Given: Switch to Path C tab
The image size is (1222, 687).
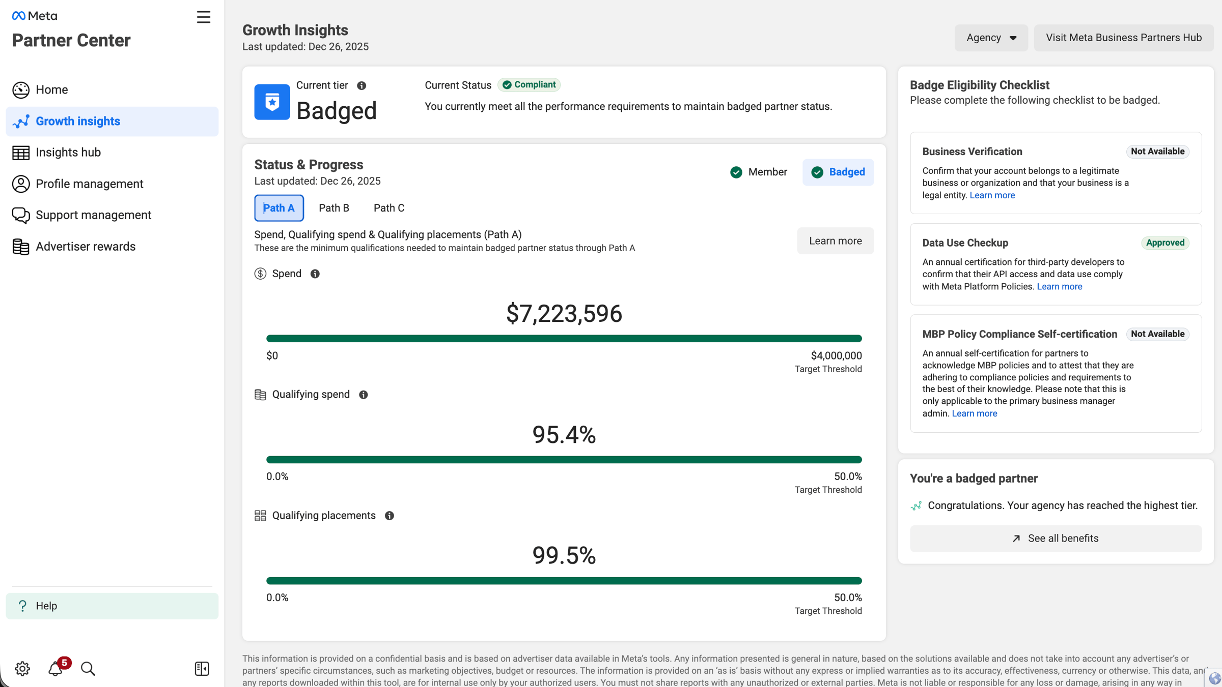Looking at the screenshot, I should click(x=389, y=208).
